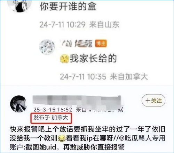Image resolution: width=174 pixels, height=153 pixels.
Task: Select the comment 你要开谁的盒
Action: (68, 6)
